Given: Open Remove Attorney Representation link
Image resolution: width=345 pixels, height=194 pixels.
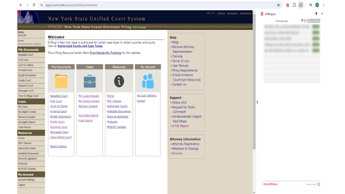Looking at the screenshot, I should click(x=183, y=49).
